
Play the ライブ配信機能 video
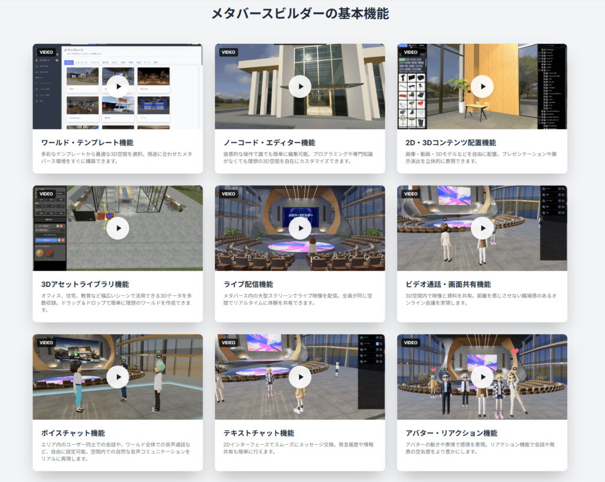(x=300, y=228)
